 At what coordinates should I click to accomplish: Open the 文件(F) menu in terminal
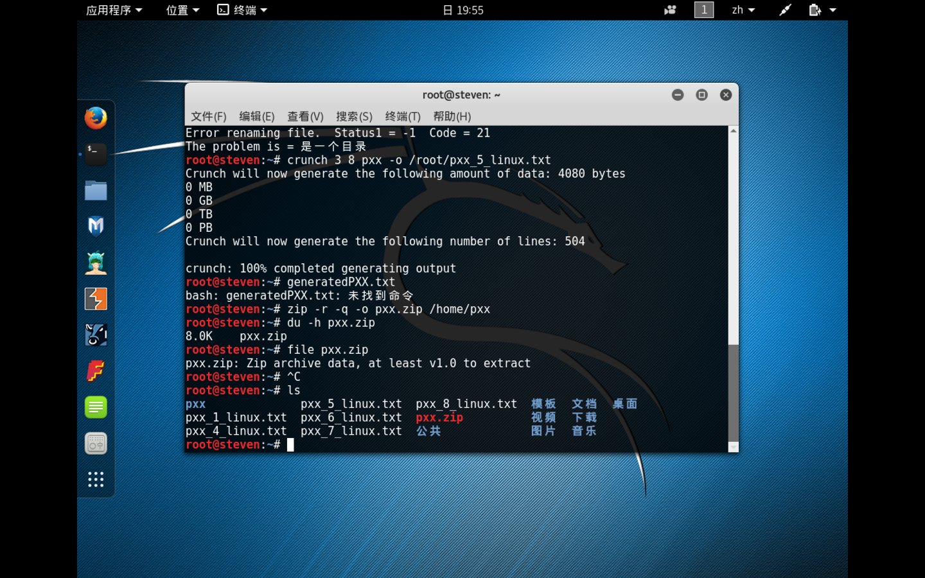point(208,116)
